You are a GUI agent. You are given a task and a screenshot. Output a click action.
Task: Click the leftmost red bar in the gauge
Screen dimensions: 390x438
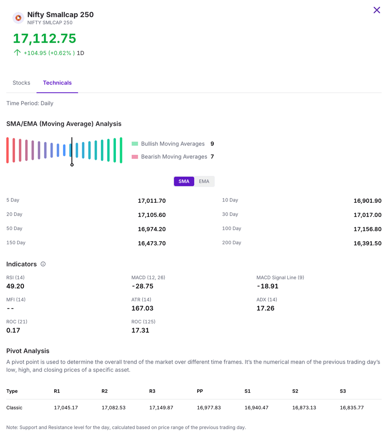click(7, 150)
